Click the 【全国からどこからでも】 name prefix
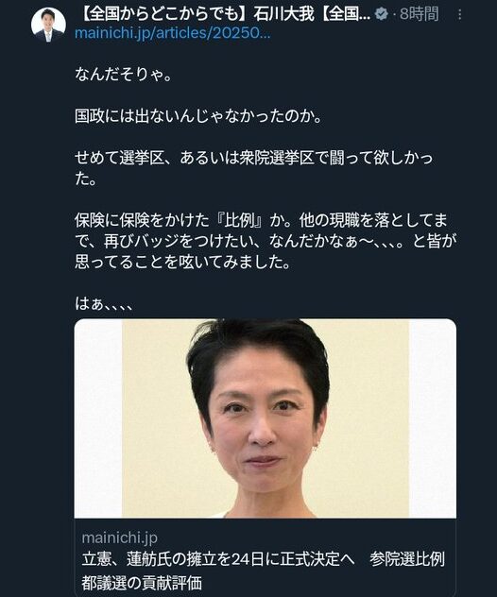This screenshot has width=497, height=597. (163, 14)
